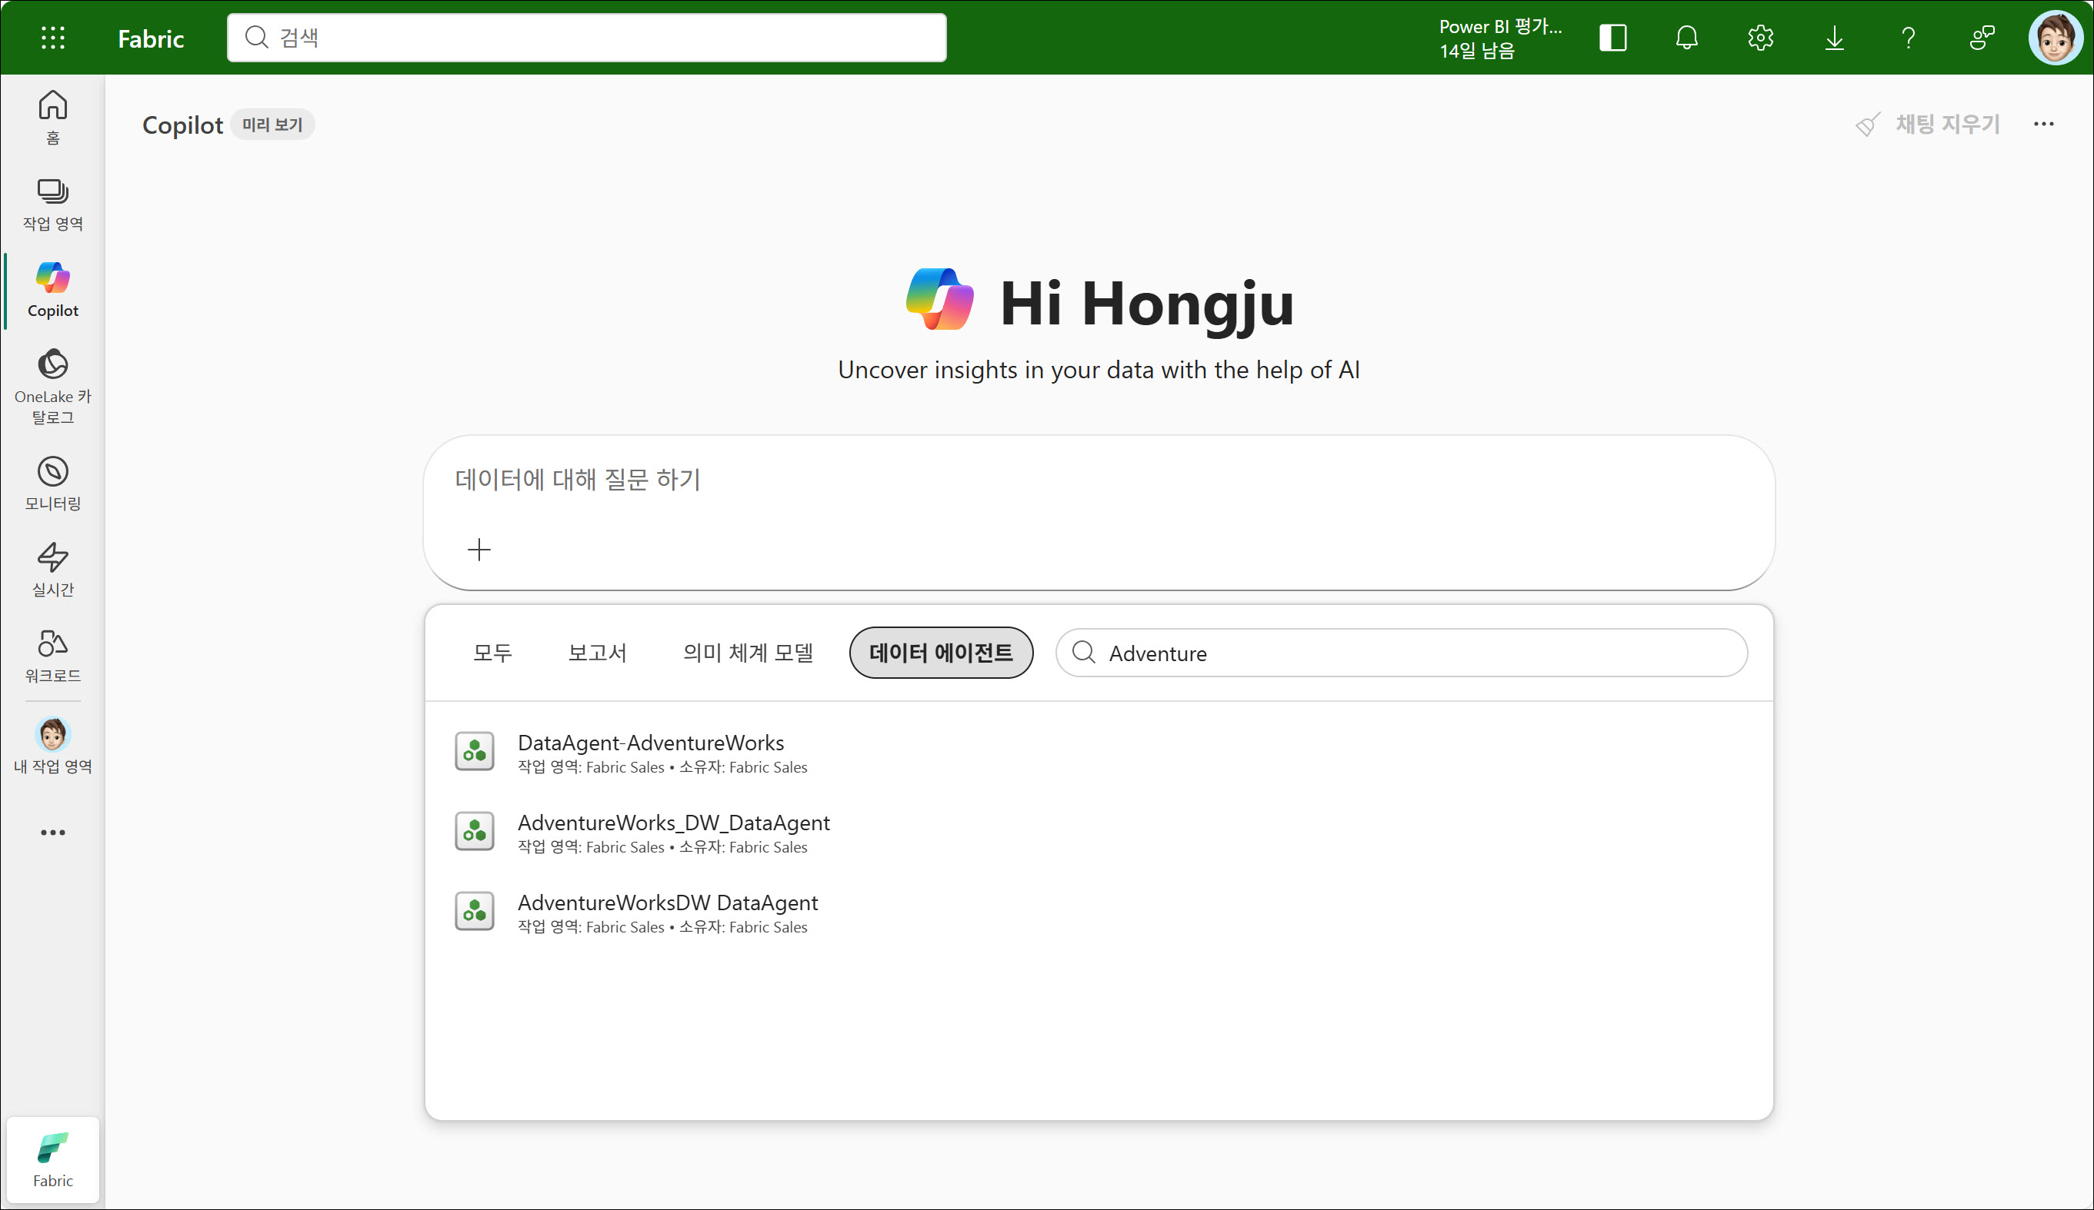Toggle the side pane layout icon
This screenshot has height=1210, width=2094.
point(1612,38)
